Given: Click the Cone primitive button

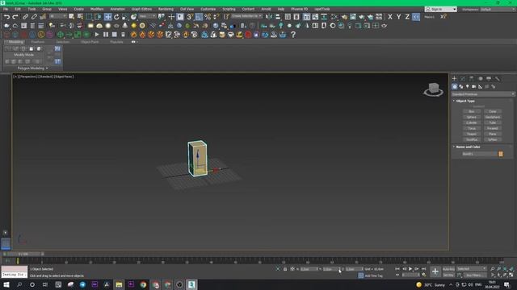Looking at the screenshot, I should click(x=493, y=111).
